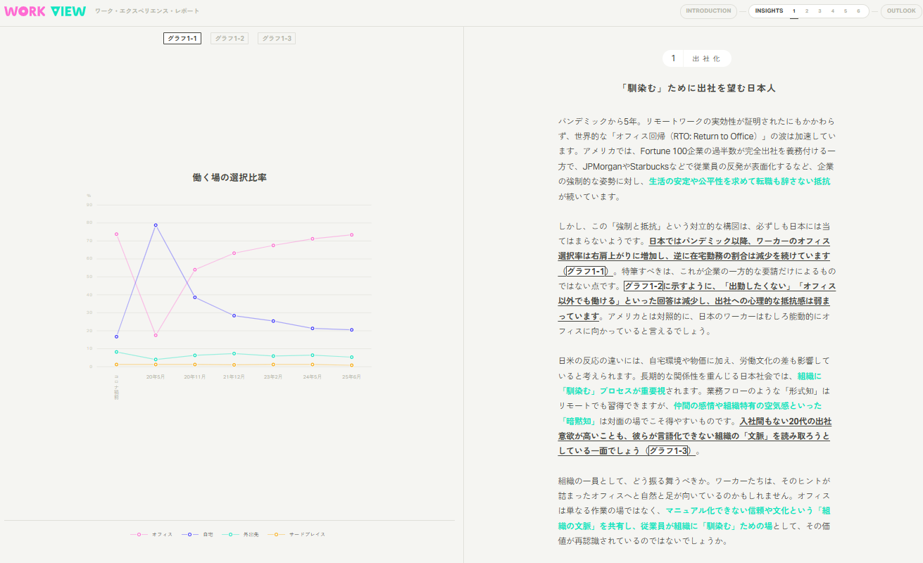Screen dimensions: 923x563
Task: Click the サードプレイス legend marker icon
Action: point(276,534)
